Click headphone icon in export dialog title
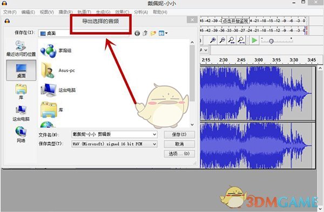Viewport: 324px width, 212px height. (7, 21)
